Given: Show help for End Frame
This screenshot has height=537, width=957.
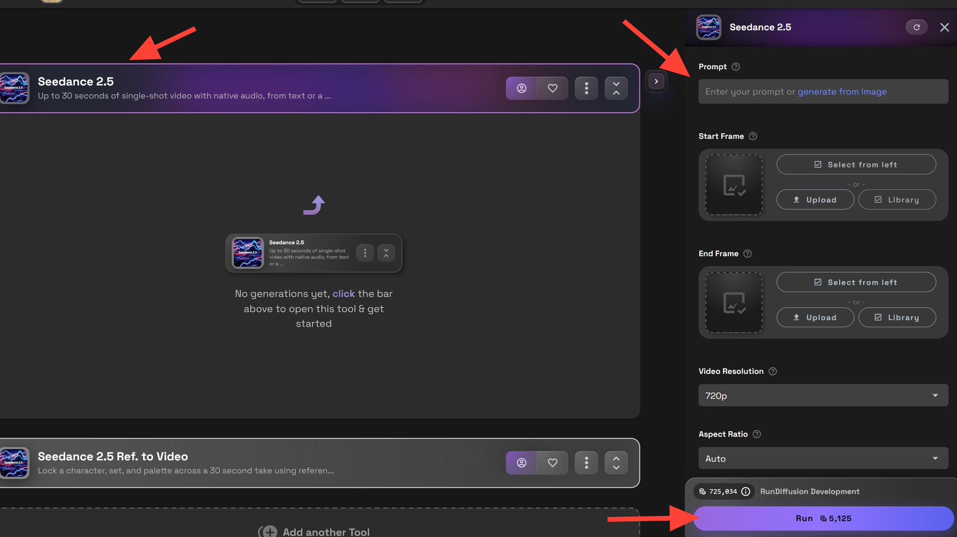Looking at the screenshot, I should (x=747, y=253).
